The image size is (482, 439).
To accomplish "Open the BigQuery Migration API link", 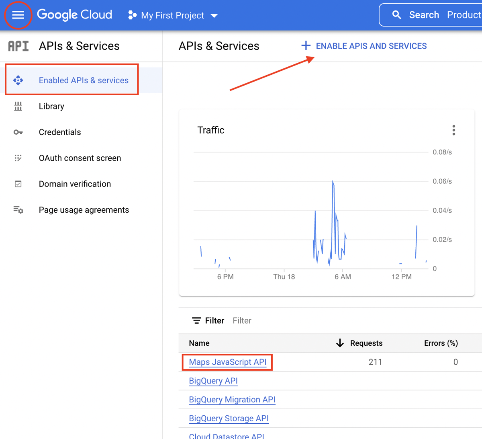I will (232, 400).
